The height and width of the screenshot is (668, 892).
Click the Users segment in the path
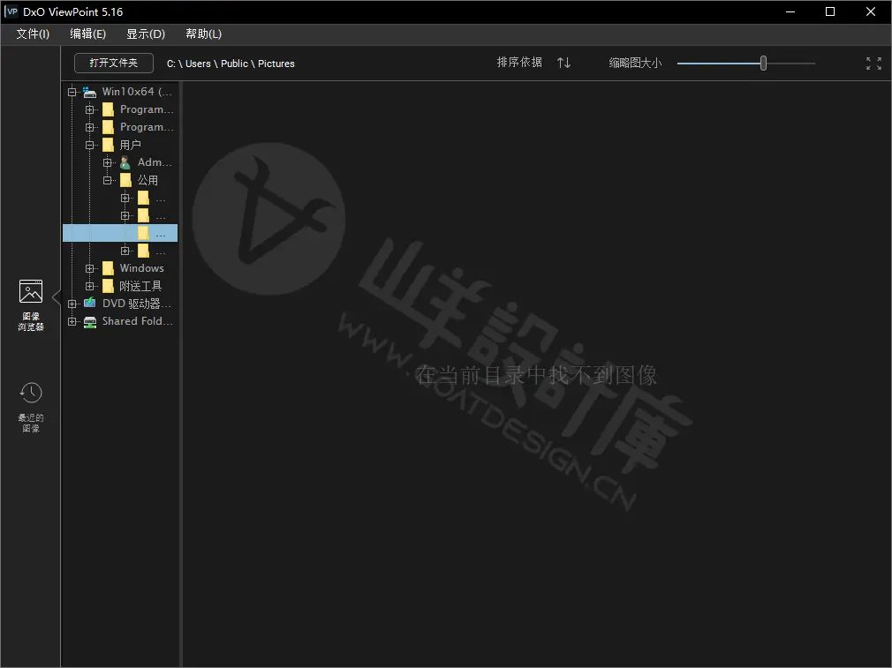tap(198, 64)
